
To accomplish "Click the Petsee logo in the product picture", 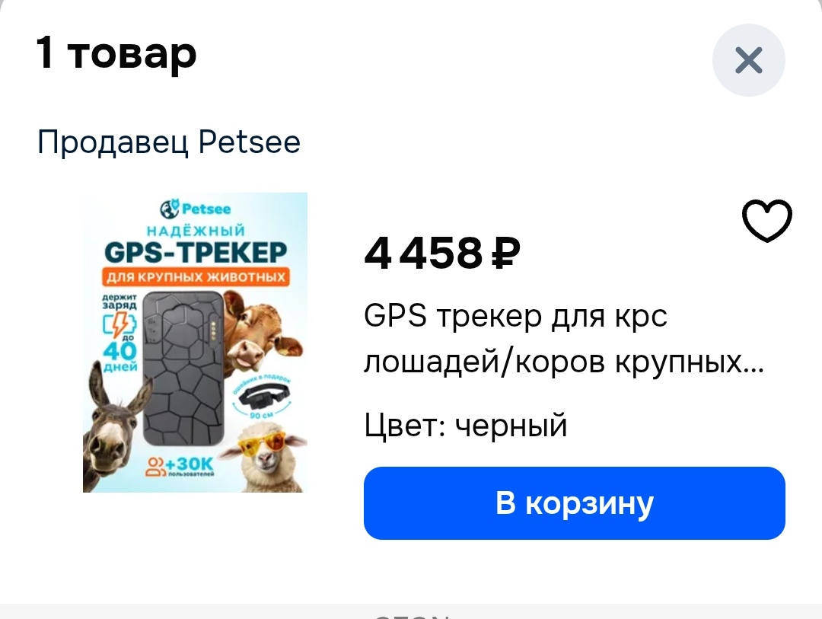I will pos(195,209).
